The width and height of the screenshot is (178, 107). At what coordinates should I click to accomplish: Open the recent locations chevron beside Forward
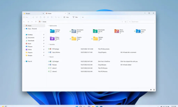[32, 22]
